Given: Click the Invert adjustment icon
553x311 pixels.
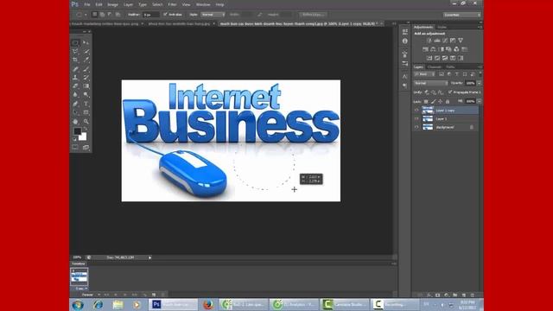Looking at the screenshot, I should pyautogui.click(x=429, y=58).
